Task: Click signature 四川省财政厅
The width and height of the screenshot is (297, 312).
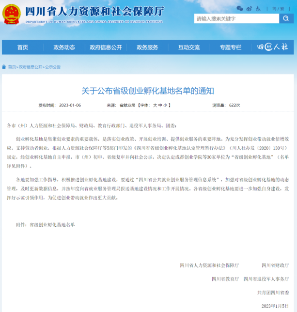Action: 275,265
